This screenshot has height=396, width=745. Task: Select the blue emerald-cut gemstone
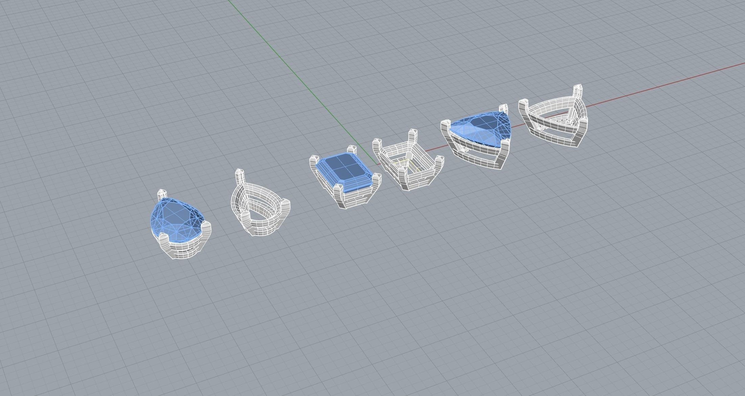click(344, 173)
